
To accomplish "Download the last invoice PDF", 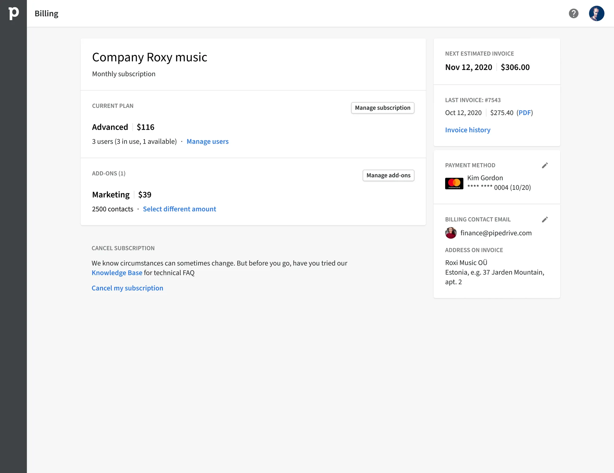I will tap(525, 113).
